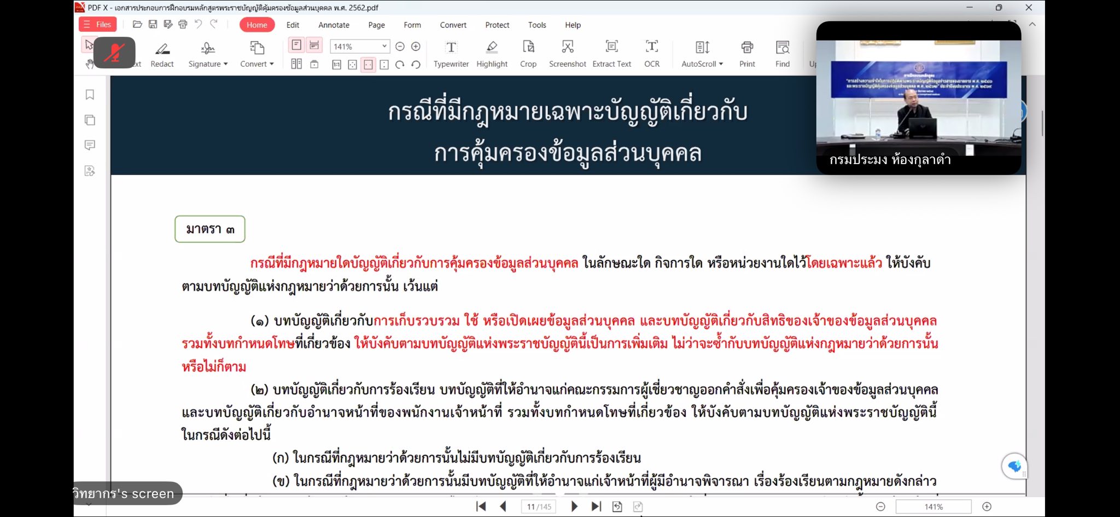The height and width of the screenshot is (517, 1120).
Task: Click the Crop tool icon
Action: [x=528, y=54]
